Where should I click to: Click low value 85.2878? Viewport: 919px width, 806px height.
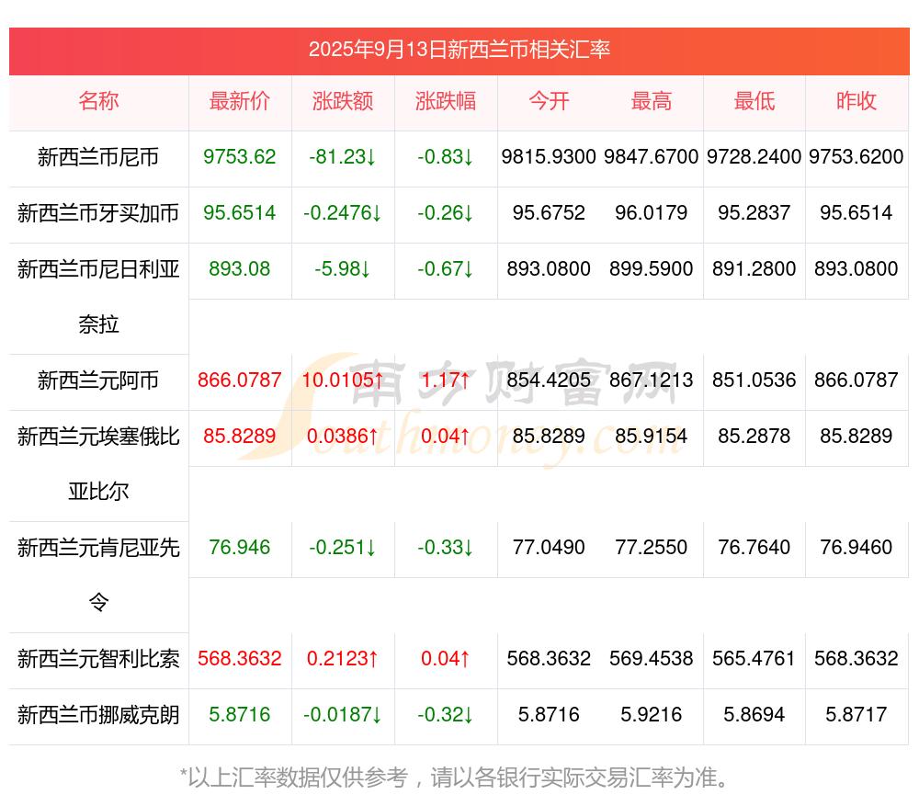(x=754, y=436)
